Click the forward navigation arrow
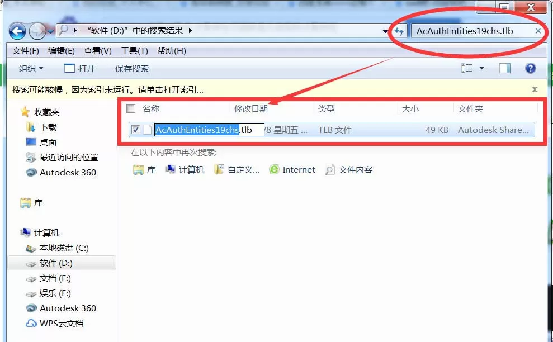 point(37,31)
